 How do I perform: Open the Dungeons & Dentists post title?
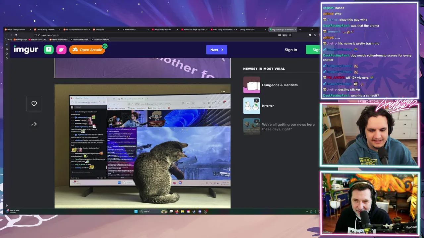click(280, 85)
